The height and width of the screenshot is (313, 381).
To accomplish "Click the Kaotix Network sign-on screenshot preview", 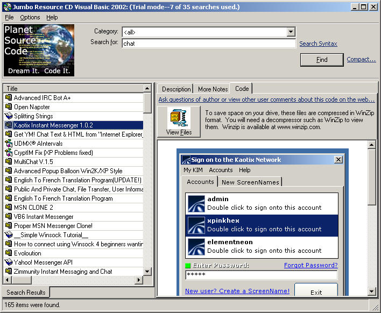I will point(263,222).
